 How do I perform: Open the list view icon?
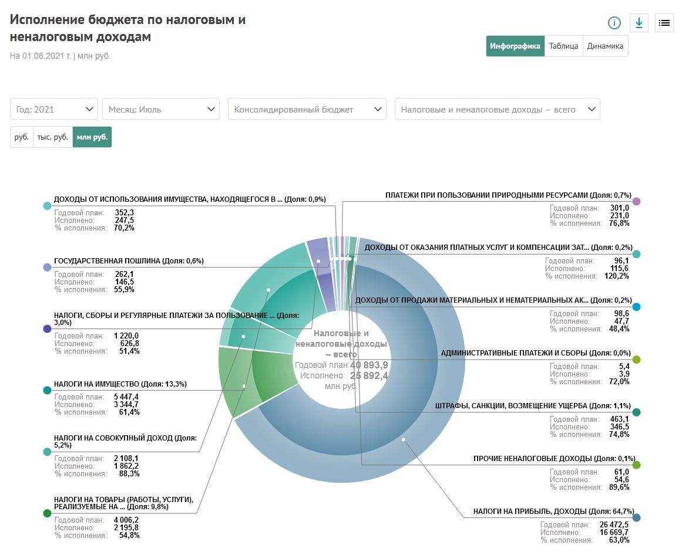[x=663, y=23]
